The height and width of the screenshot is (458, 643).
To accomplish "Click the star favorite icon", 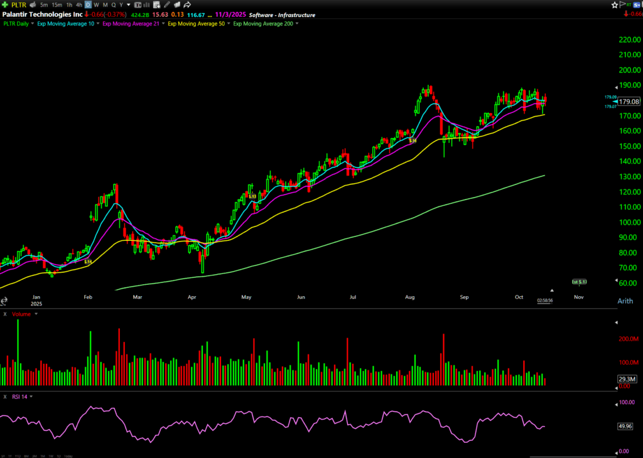I will (x=615, y=4).
